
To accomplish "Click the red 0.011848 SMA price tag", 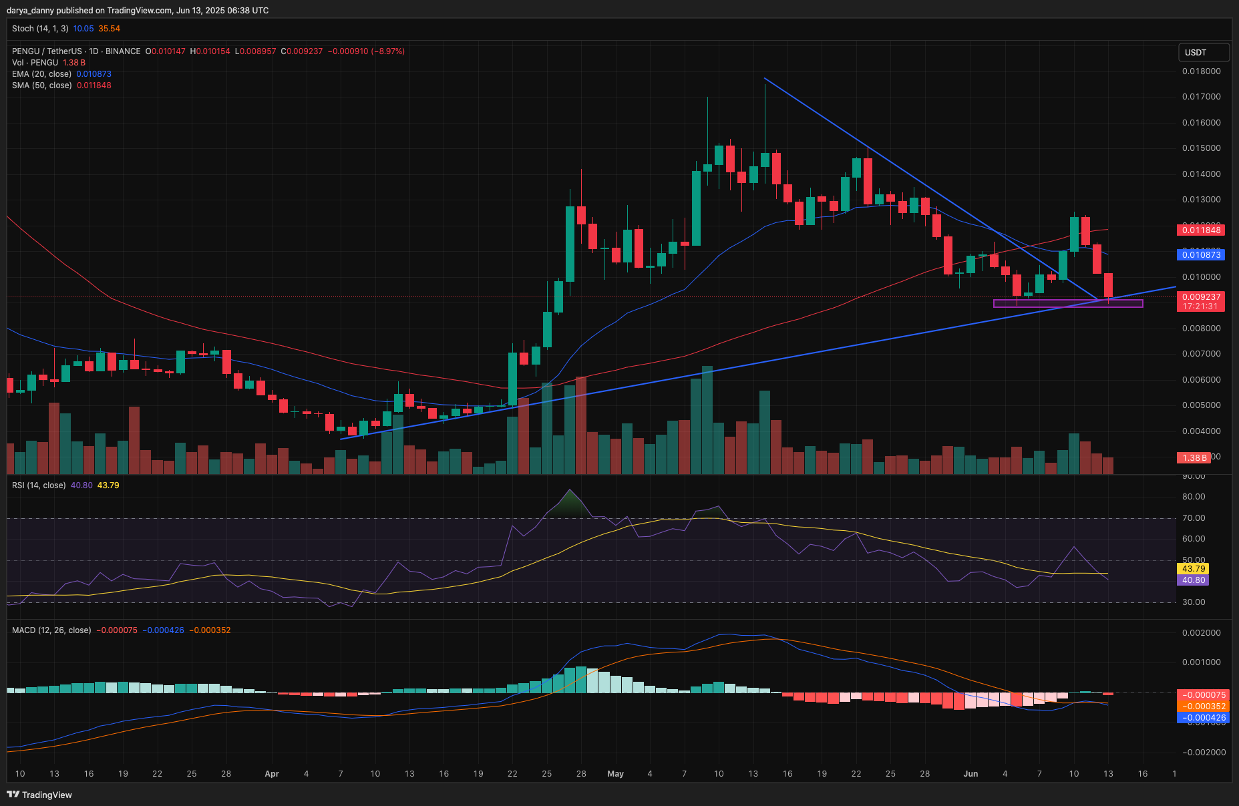I will click(1202, 230).
